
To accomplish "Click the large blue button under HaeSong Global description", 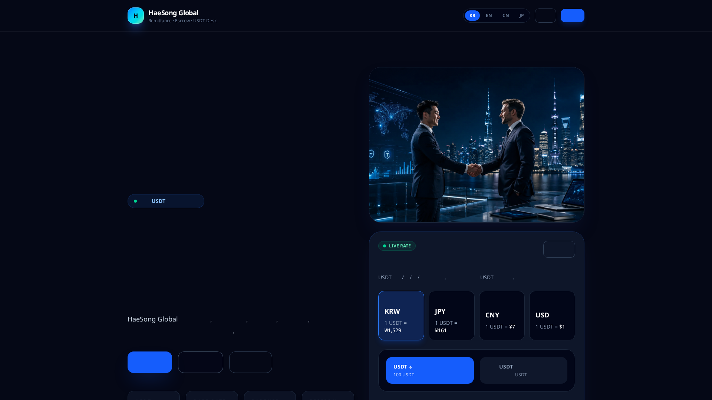I will pos(150,362).
